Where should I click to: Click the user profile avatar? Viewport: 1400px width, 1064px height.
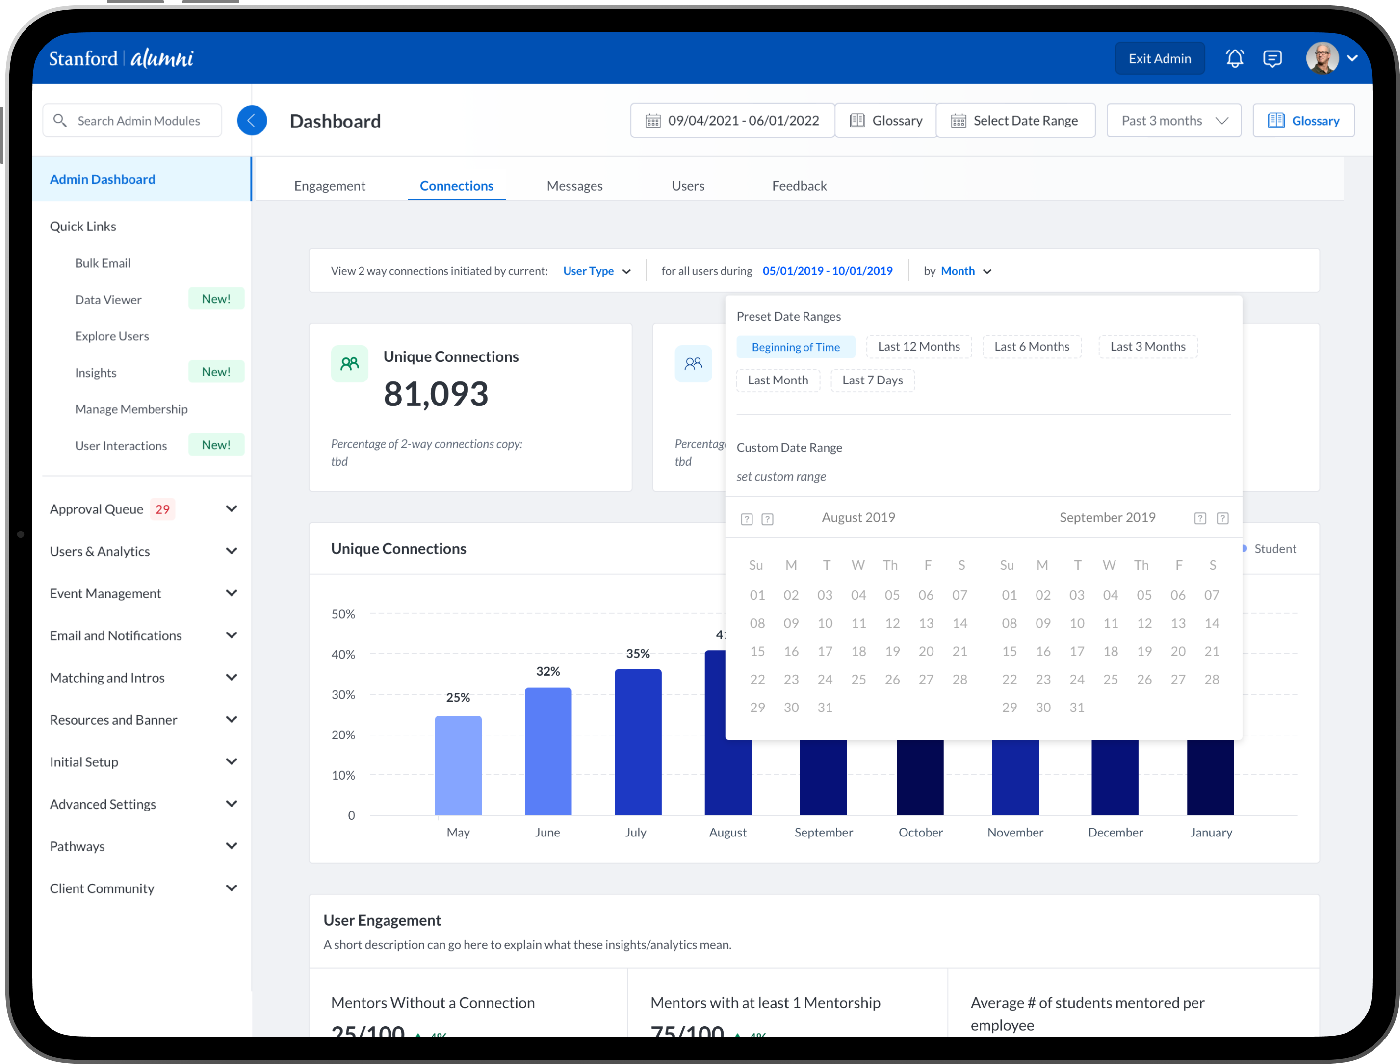(1322, 58)
